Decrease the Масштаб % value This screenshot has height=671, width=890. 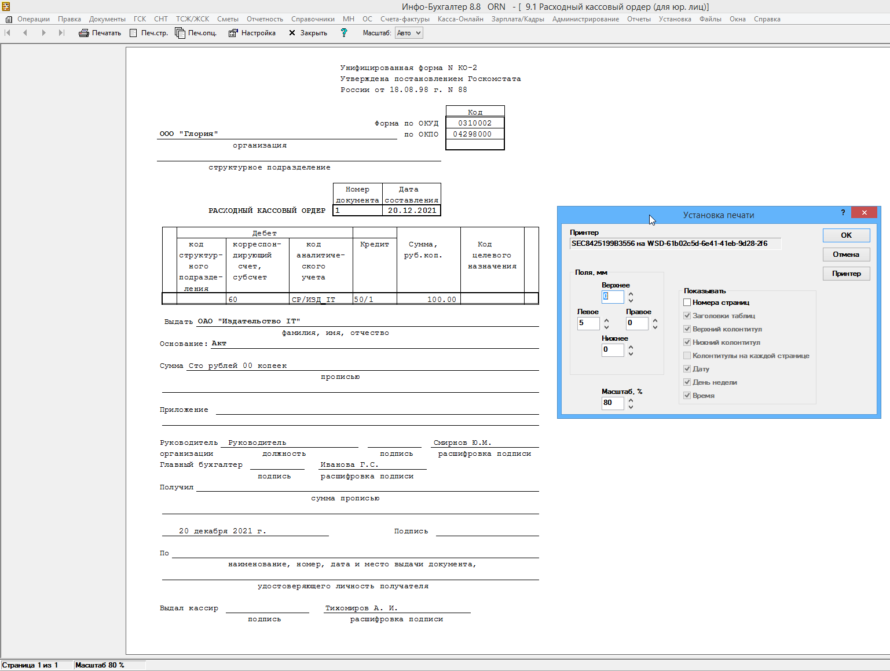click(x=631, y=407)
